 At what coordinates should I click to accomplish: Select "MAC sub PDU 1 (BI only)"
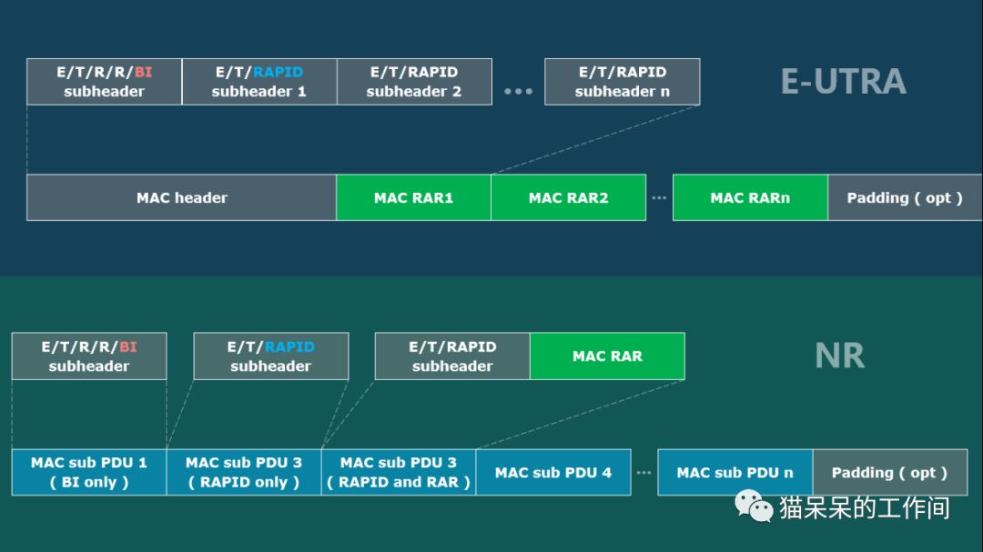(89, 472)
